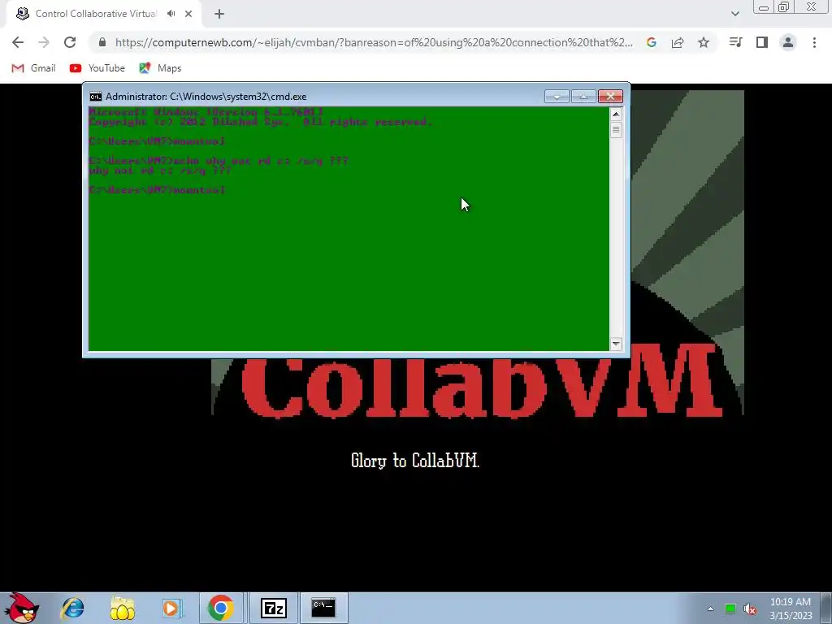Open Chrome's three-dot menu

coord(814,42)
